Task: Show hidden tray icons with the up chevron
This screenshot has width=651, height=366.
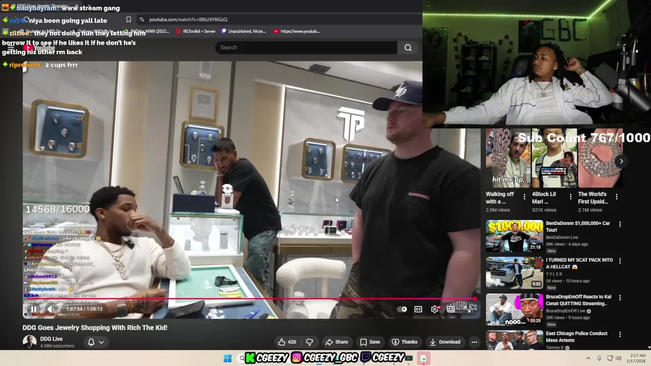Action: (588, 358)
